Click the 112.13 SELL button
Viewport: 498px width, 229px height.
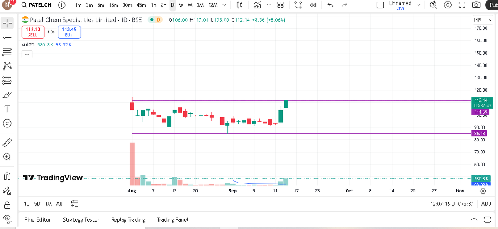tap(33, 32)
